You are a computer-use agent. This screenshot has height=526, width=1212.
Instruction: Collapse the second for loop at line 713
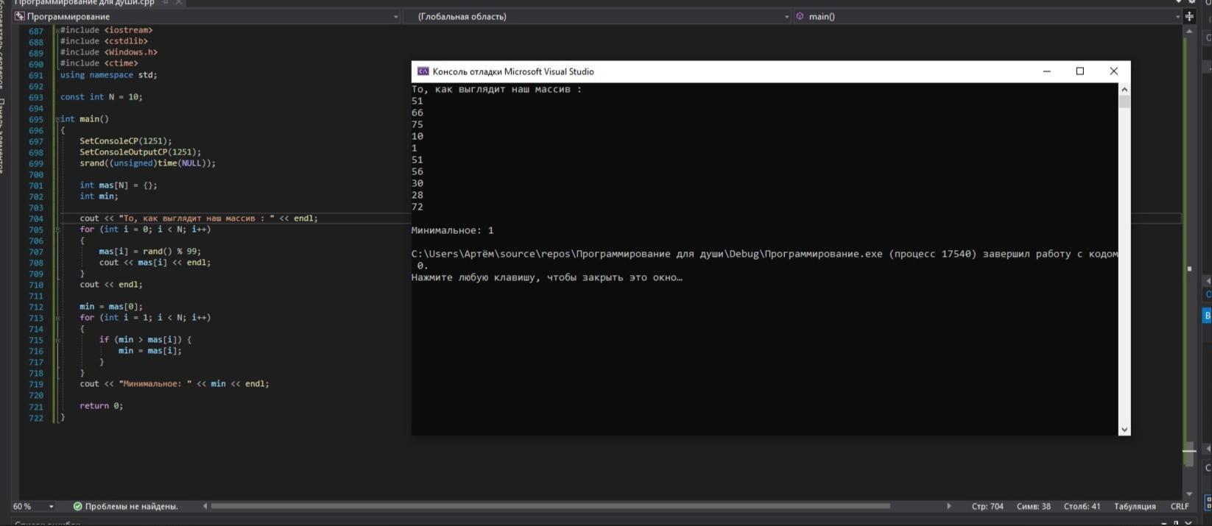tap(57, 318)
